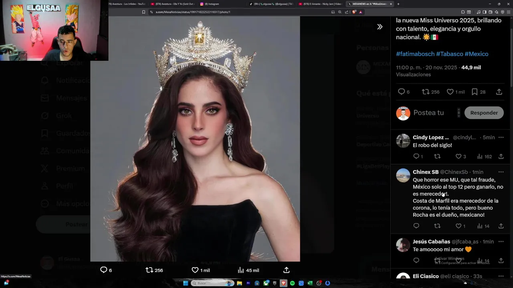This screenshot has height=288, width=513.
Task: Switch to the Instagram tab
Action: click(222, 4)
